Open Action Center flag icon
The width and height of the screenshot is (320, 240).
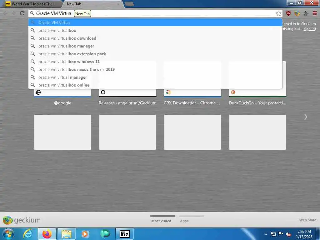281,234
